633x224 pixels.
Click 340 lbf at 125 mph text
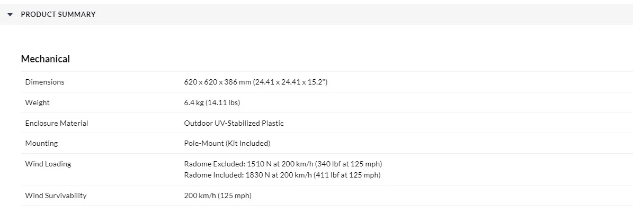(349, 164)
